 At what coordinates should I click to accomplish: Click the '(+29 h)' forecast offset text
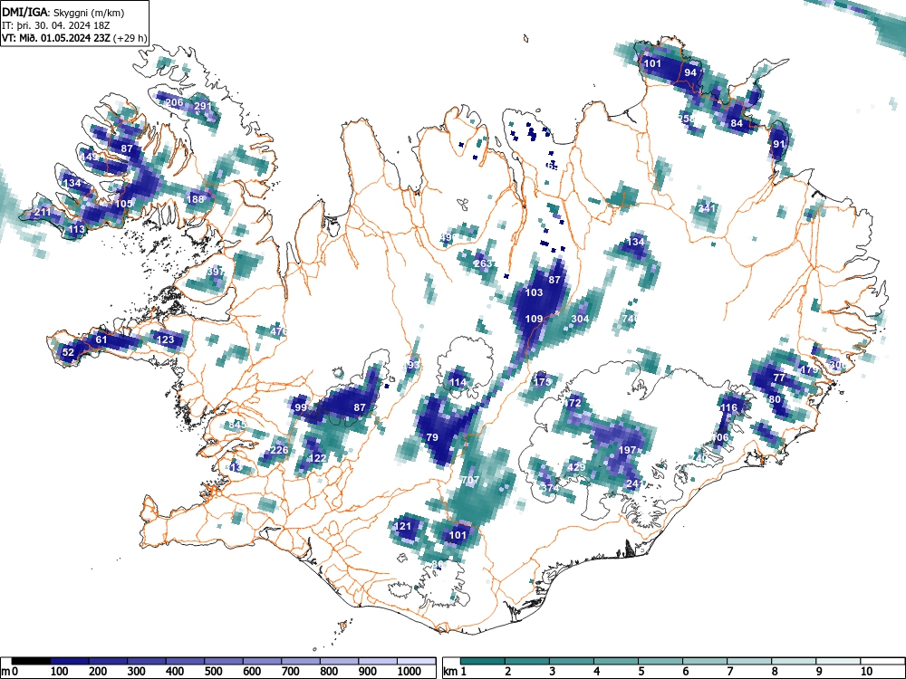pos(131,38)
